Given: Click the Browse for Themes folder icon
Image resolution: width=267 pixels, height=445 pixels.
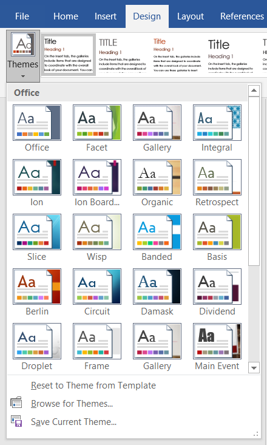Looking at the screenshot, I should (16, 403).
